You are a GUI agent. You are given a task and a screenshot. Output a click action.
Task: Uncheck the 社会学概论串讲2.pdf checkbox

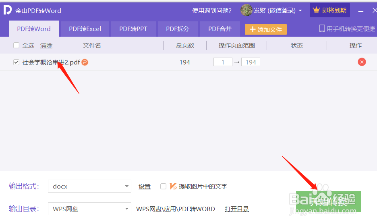pos(17,62)
